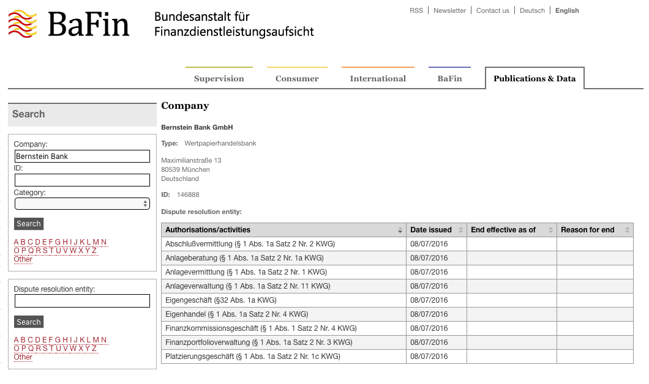Screen dimensions: 649x384
Task: Open the Supervision tab
Action: (219, 78)
